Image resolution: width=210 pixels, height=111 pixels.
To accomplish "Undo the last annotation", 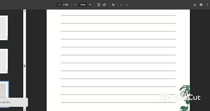I will pyautogui.click(x=121, y=5).
